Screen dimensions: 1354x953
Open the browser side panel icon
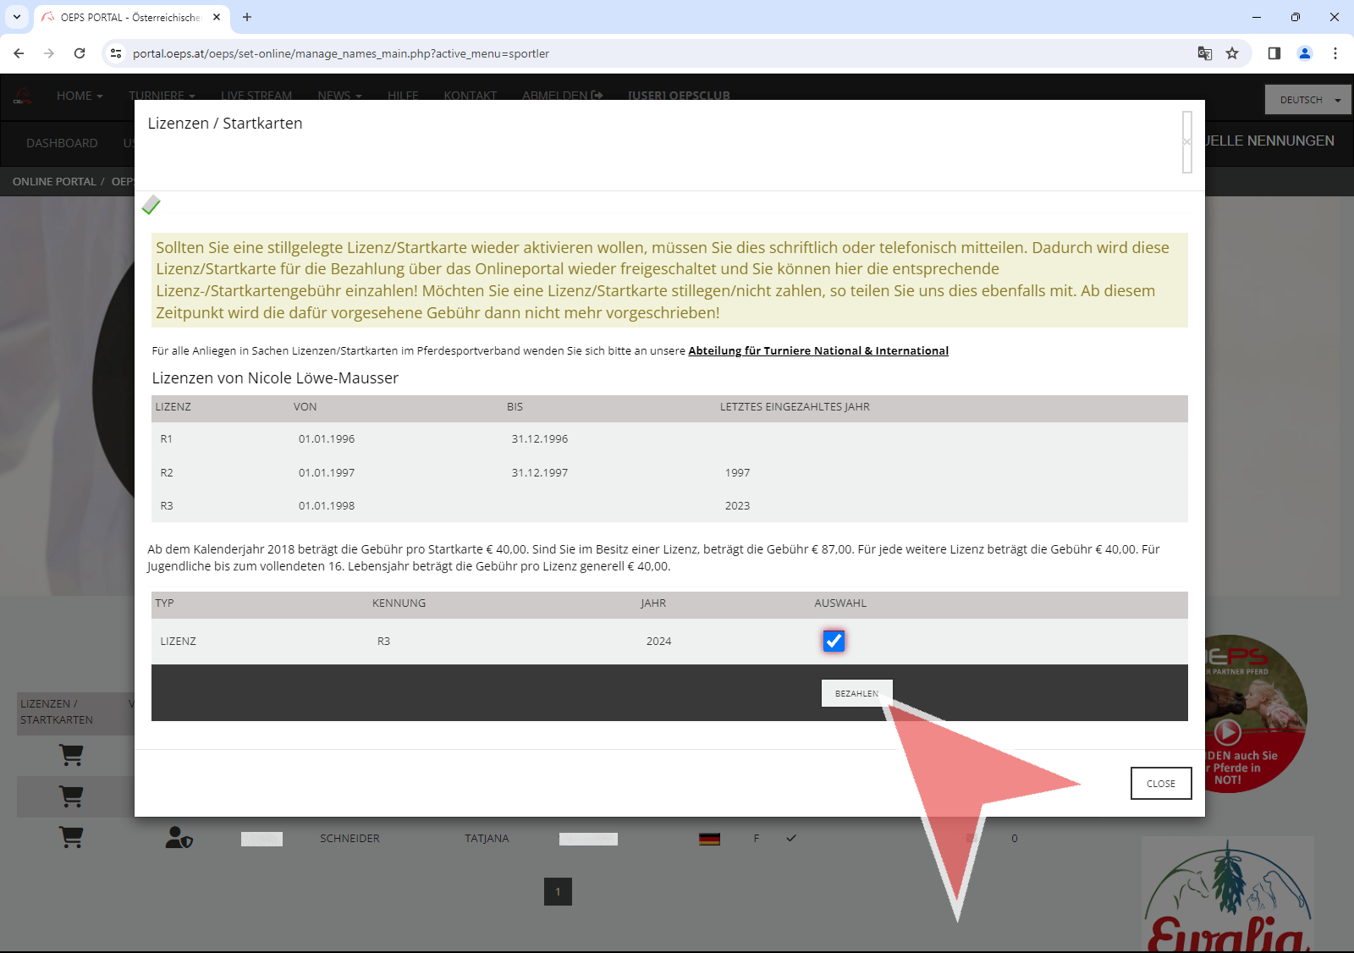(x=1274, y=53)
